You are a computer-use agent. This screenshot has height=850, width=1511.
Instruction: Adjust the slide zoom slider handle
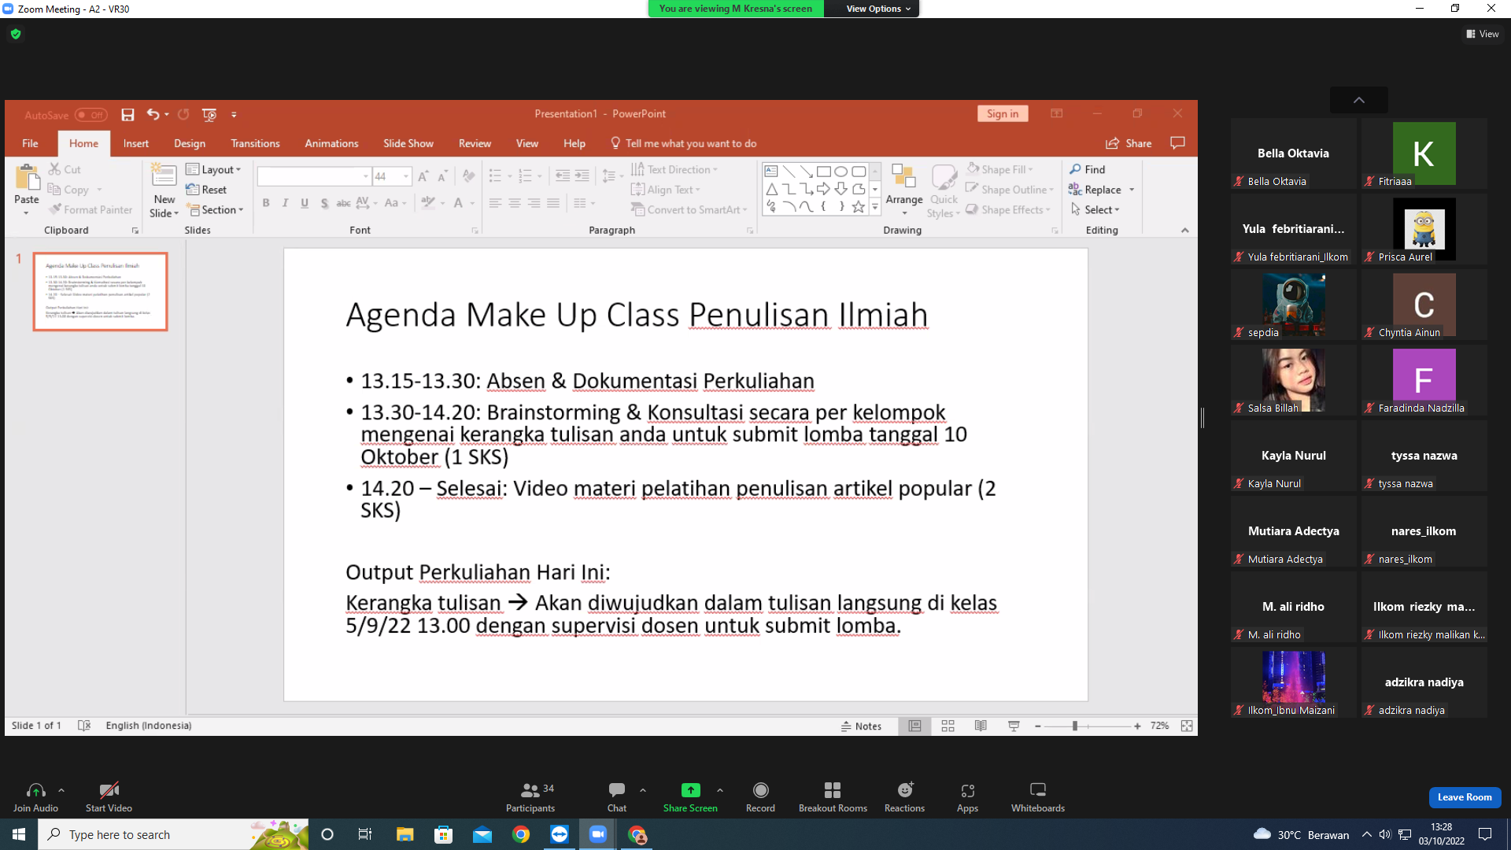(x=1074, y=726)
